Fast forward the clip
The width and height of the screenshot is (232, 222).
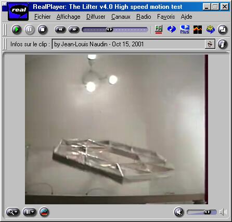tap(74, 30)
